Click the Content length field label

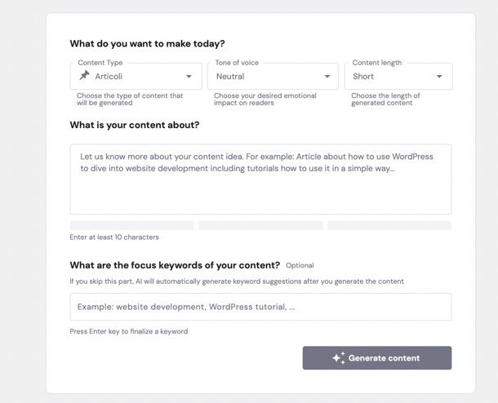pyautogui.click(x=377, y=63)
